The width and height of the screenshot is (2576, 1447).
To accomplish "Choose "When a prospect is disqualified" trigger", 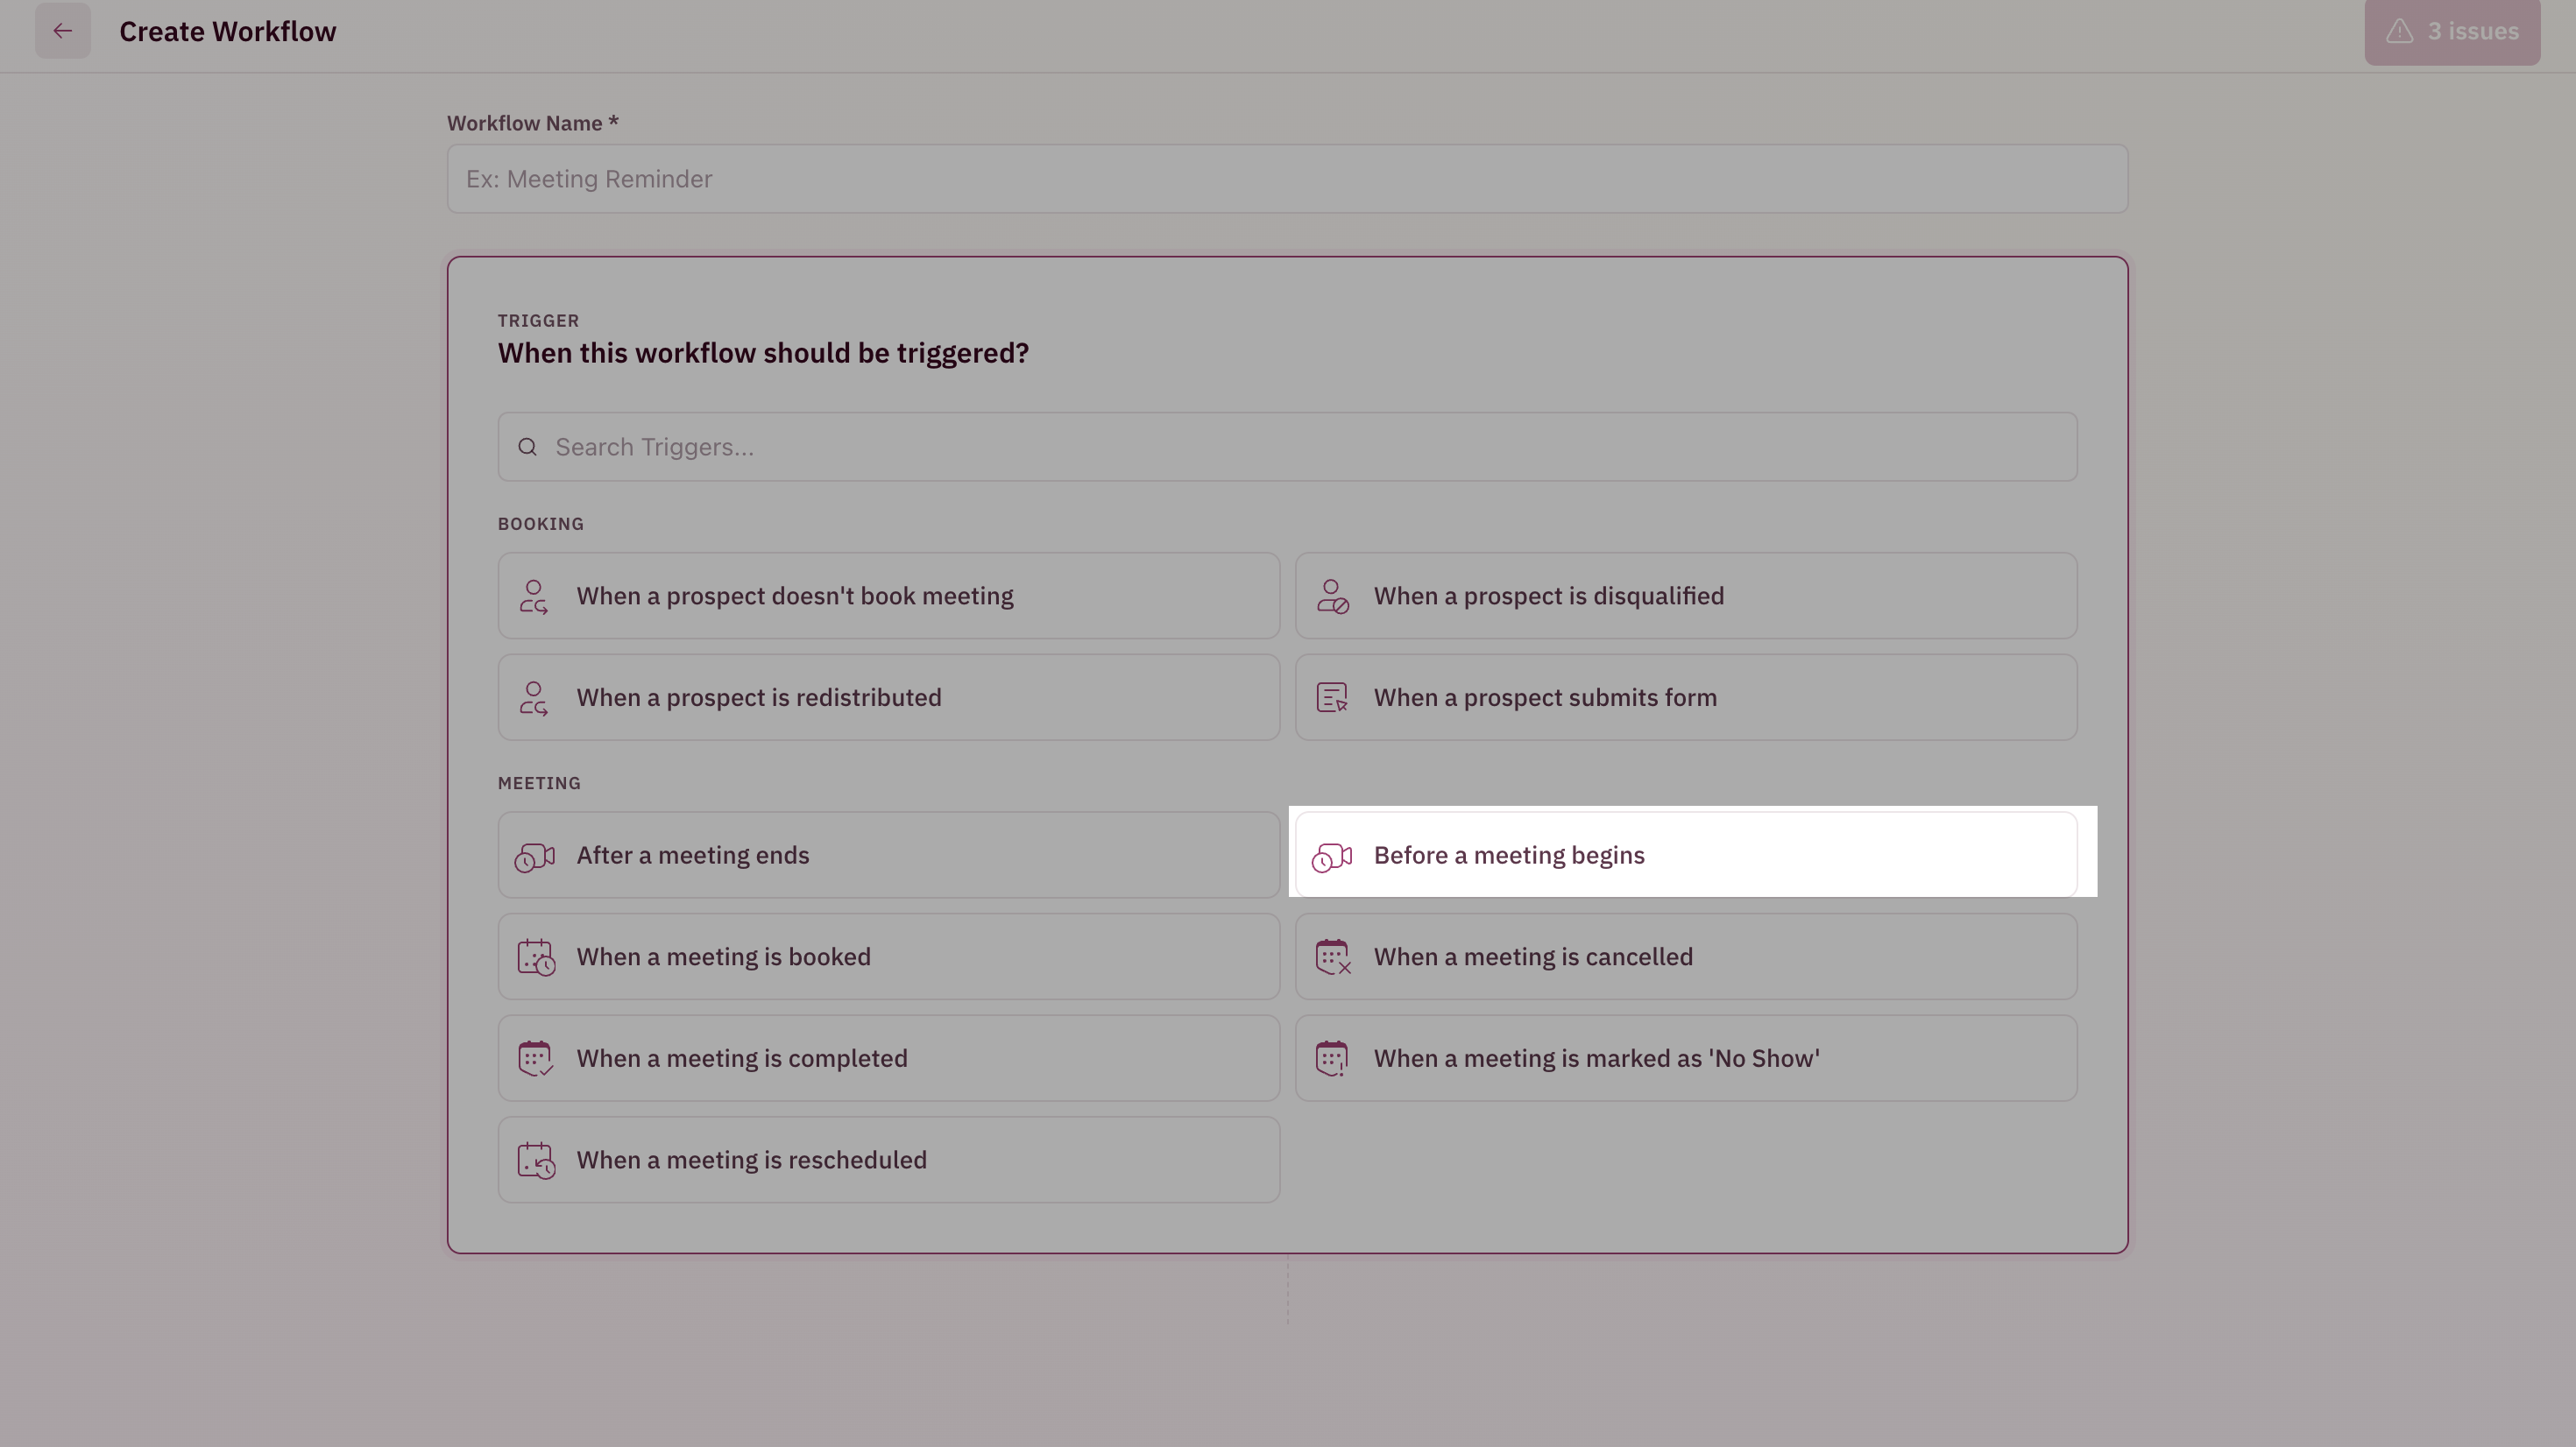I will pos(1685,596).
